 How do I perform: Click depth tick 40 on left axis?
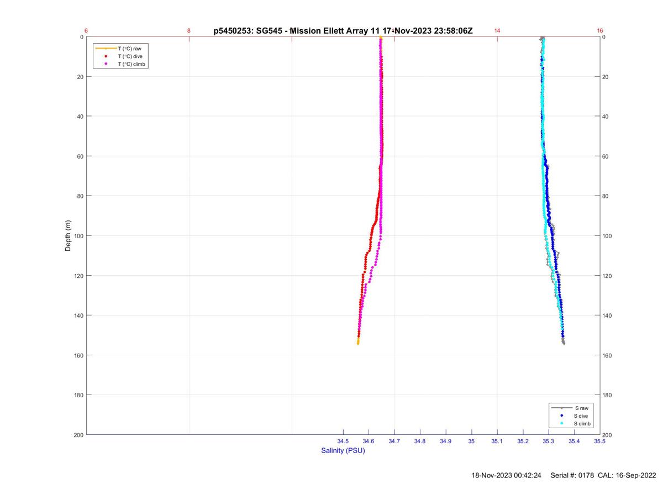(80, 117)
